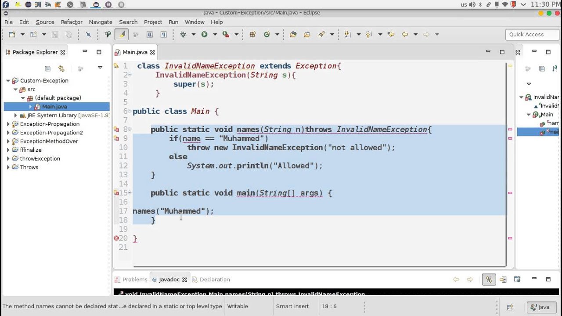Open External Tools dropdown arrow
Image resolution: width=562 pixels, height=316 pixels.
[236, 34]
